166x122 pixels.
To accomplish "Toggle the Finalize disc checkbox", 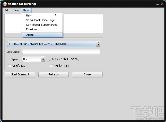I will 51,66.
